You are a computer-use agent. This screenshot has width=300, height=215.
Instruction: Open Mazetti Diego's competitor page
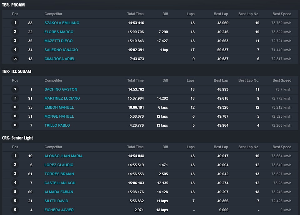point(58,41)
